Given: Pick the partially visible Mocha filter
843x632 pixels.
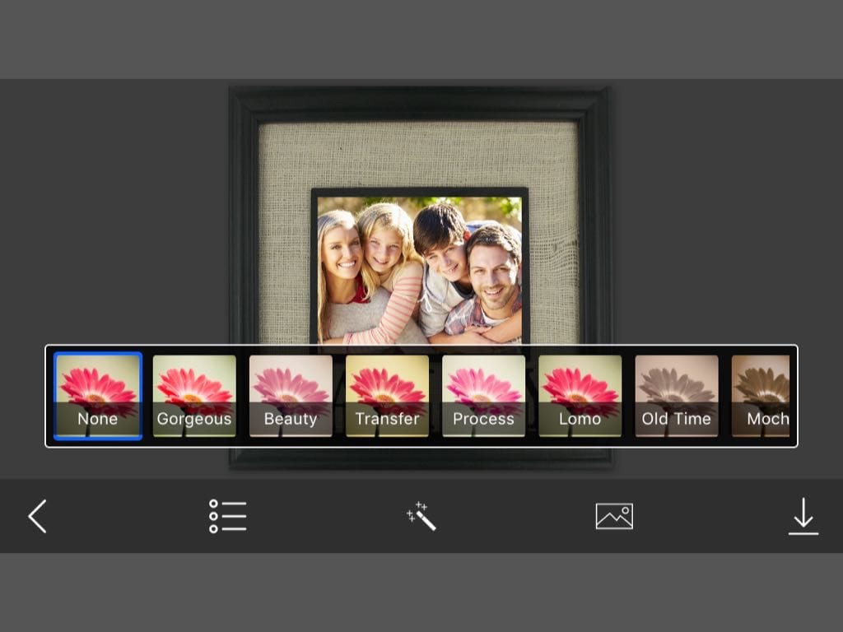Looking at the screenshot, I should 761,396.
